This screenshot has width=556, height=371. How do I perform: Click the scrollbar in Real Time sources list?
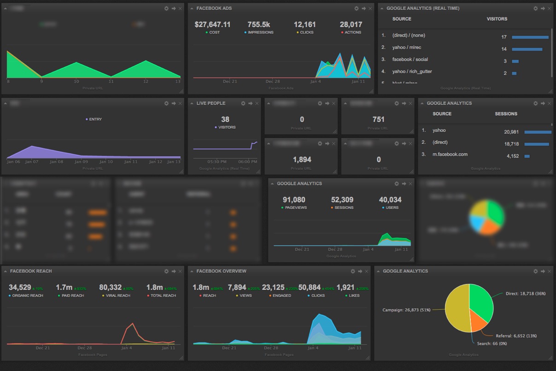click(551, 53)
